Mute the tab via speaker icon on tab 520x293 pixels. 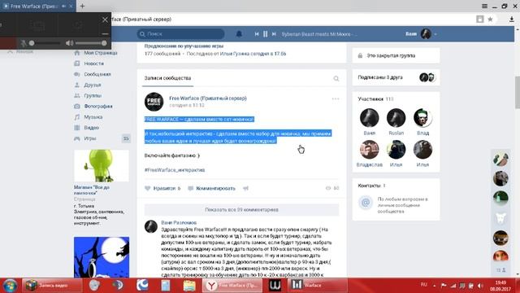pyautogui.click(x=63, y=6)
